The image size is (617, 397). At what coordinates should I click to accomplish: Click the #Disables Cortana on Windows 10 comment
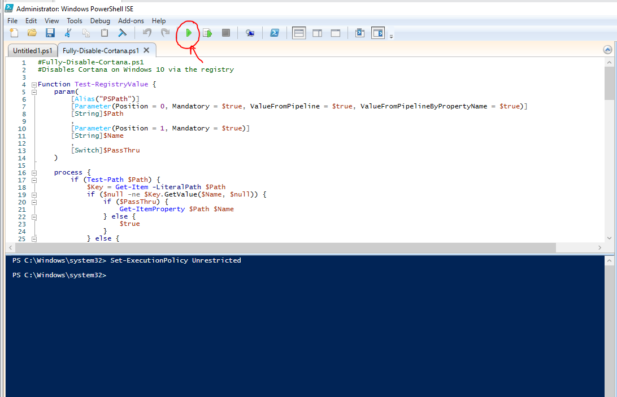click(136, 69)
